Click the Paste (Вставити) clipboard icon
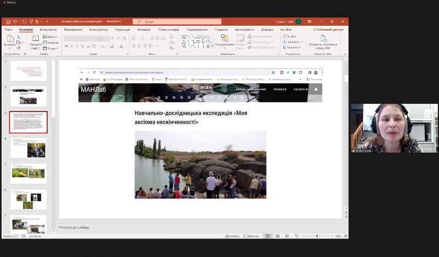The width and height of the screenshot is (439, 257). (9, 39)
